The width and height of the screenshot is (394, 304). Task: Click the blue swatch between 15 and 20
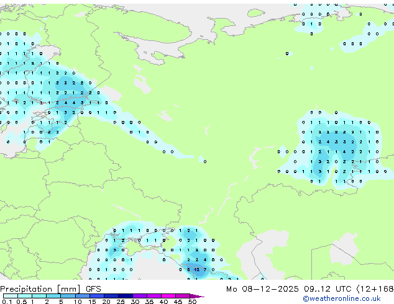tap(97, 296)
